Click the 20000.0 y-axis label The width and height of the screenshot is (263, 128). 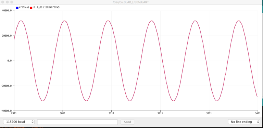pyautogui.click(x=7, y=36)
